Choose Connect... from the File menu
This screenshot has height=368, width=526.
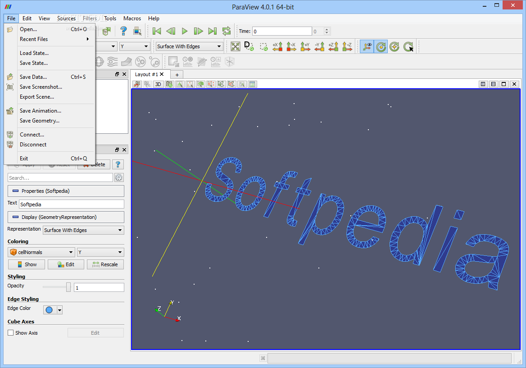pyautogui.click(x=50, y=135)
